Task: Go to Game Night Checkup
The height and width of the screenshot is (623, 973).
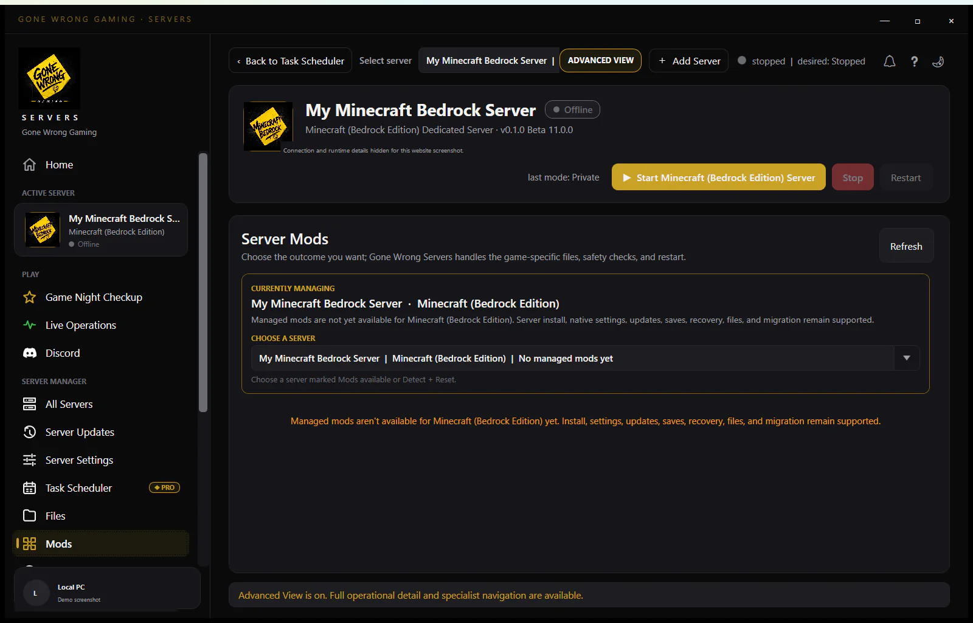Action: click(x=101, y=297)
